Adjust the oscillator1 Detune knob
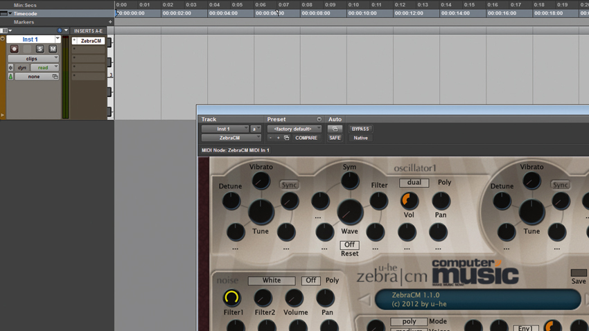Screen dimensions: 589x331 coord(231,200)
